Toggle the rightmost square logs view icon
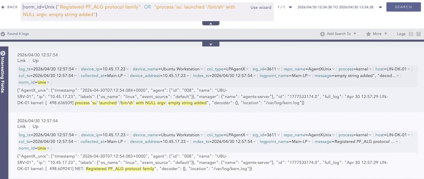The image size is (424, 179). [418, 34]
